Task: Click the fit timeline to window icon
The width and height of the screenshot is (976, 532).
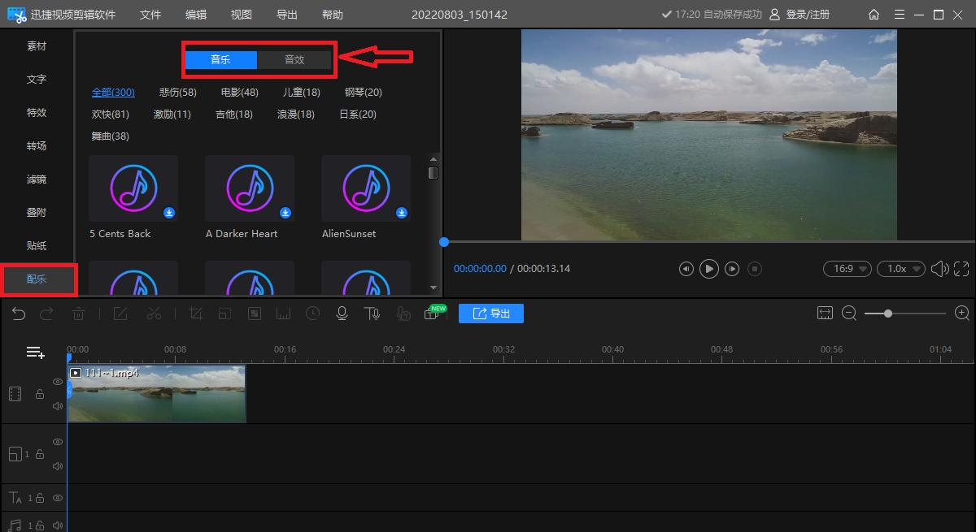Action: [x=826, y=314]
